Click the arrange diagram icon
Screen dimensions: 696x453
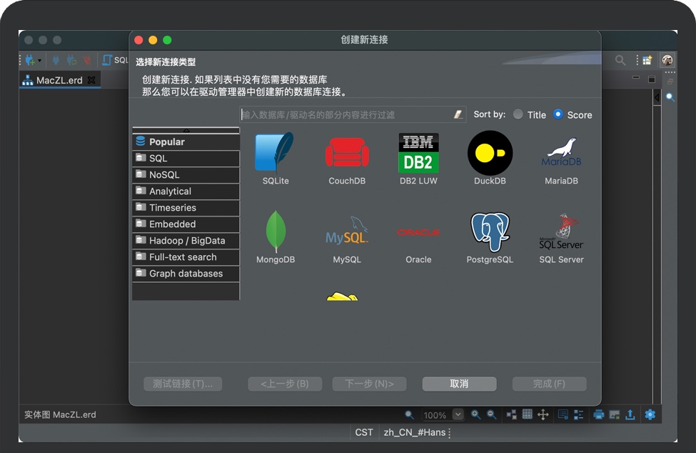tap(511, 414)
